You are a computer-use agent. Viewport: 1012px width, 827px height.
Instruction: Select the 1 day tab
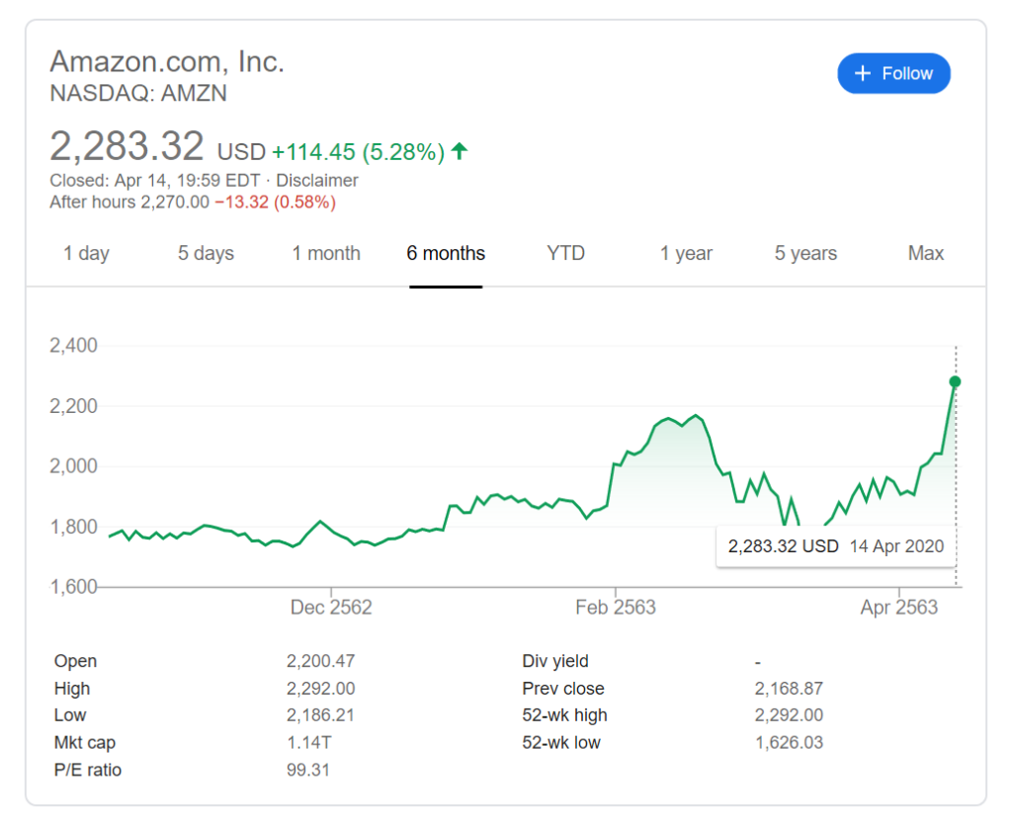(86, 254)
